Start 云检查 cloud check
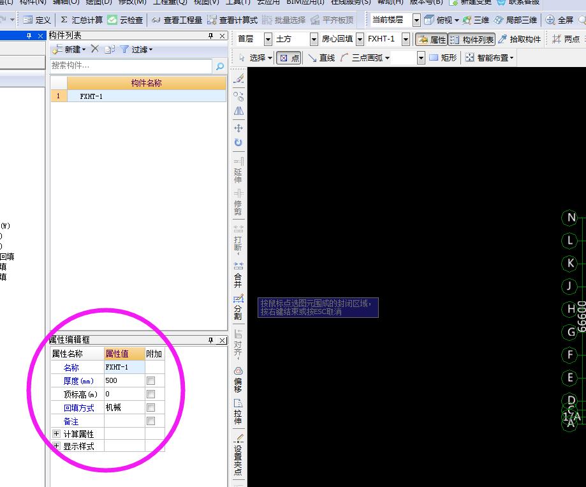 click(x=125, y=20)
